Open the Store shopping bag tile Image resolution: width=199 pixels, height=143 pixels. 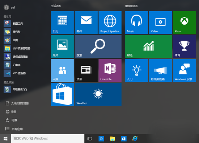[x=62, y=94]
